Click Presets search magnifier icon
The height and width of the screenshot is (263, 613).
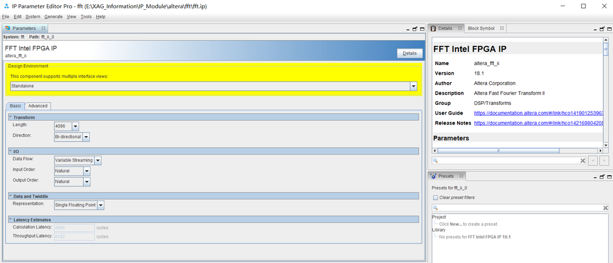point(435,208)
